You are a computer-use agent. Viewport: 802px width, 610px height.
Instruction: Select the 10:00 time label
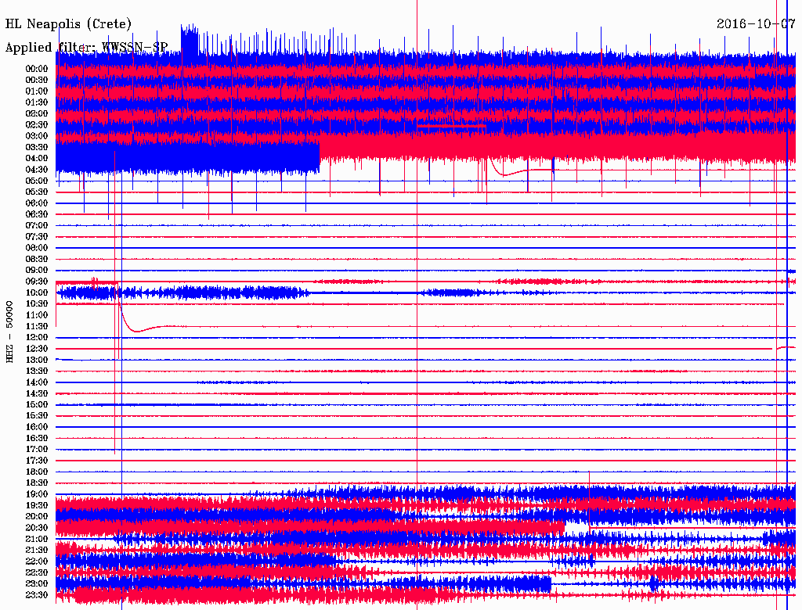[37, 292]
